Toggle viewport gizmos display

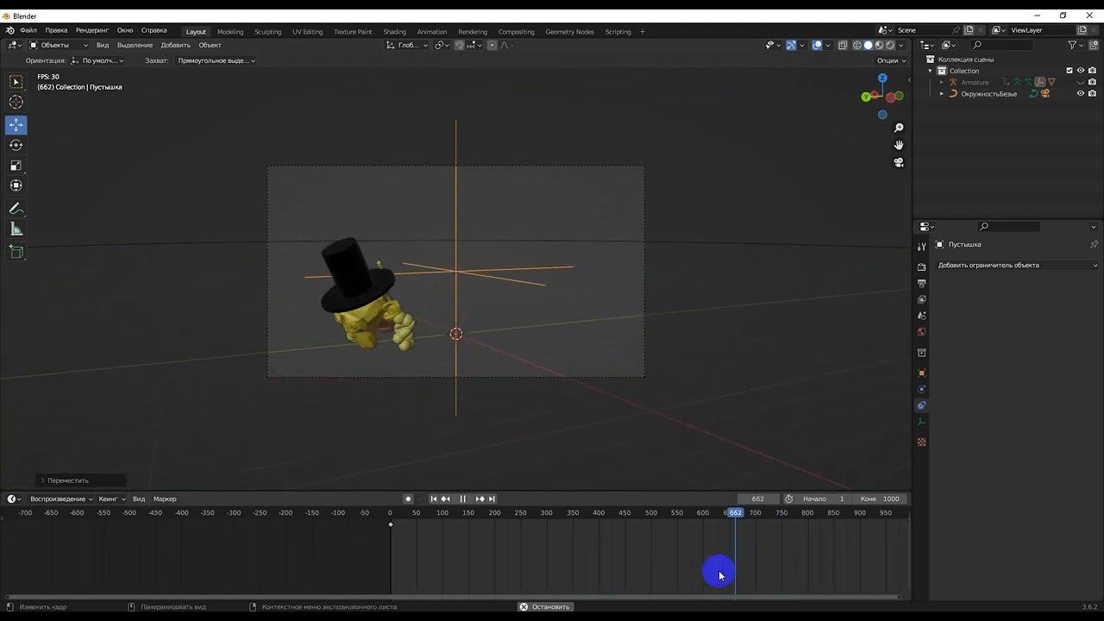[791, 45]
